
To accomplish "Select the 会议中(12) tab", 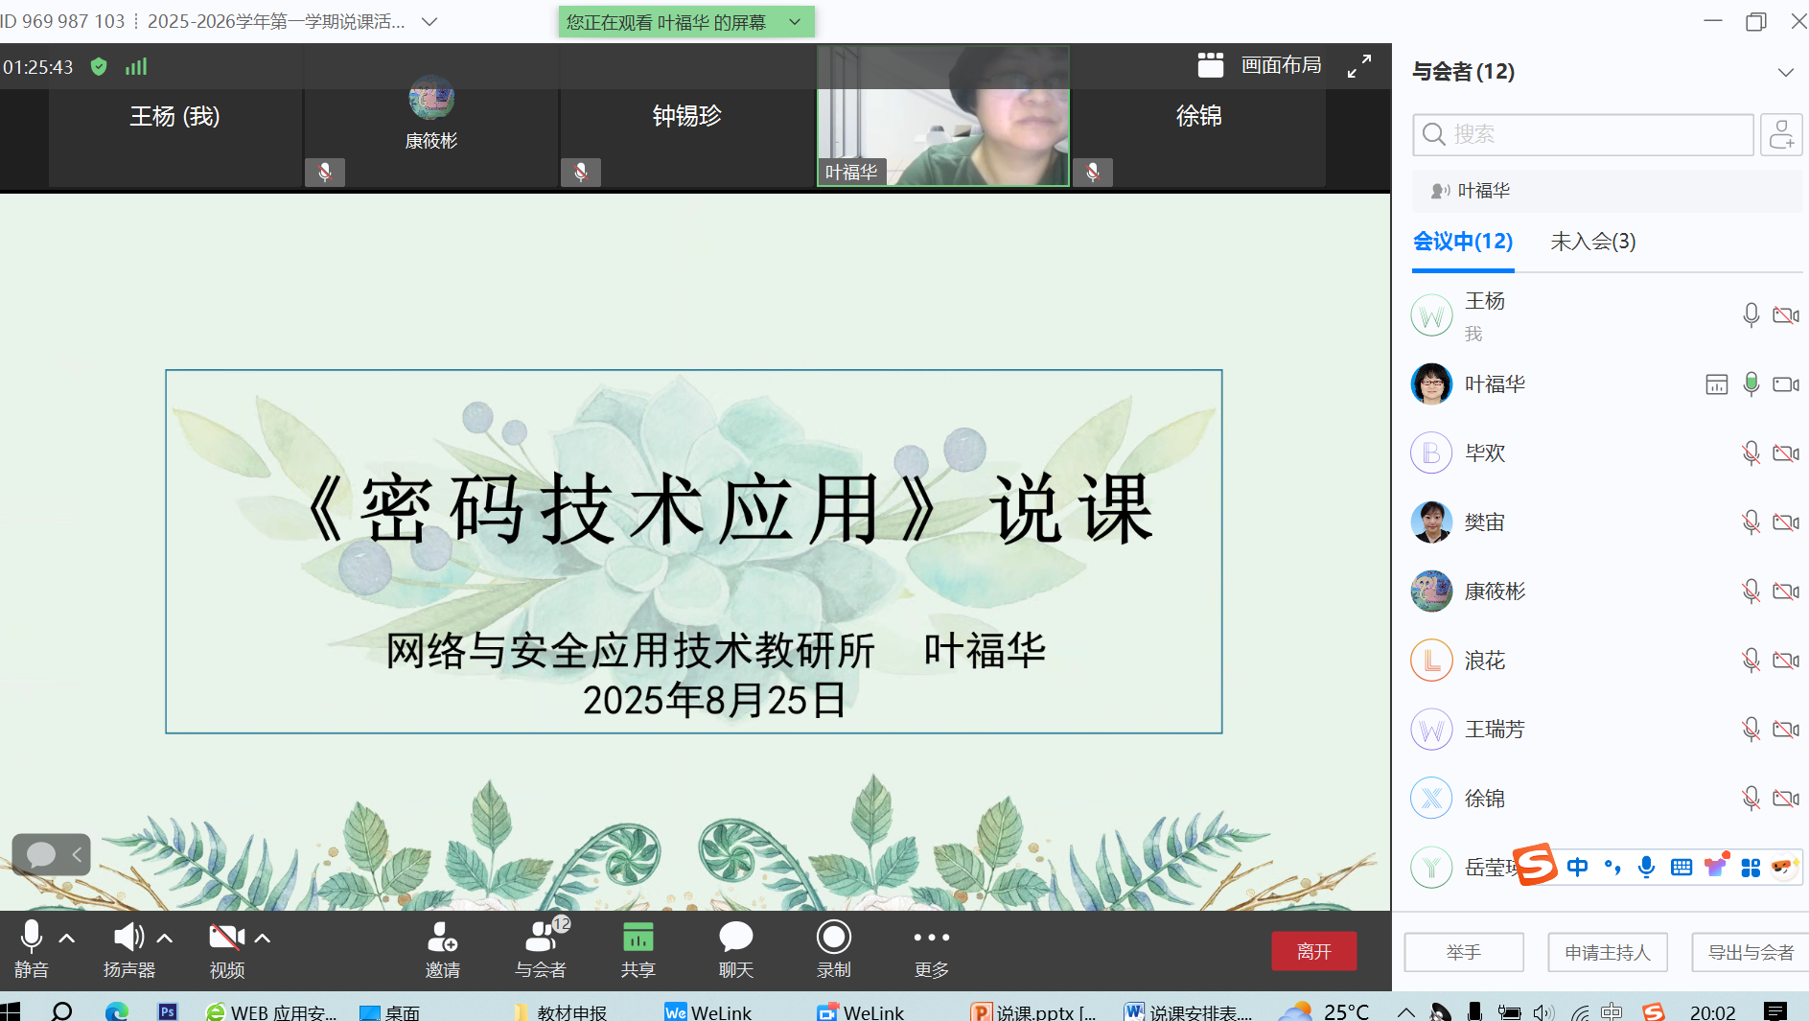I will tap(1463, 242).
